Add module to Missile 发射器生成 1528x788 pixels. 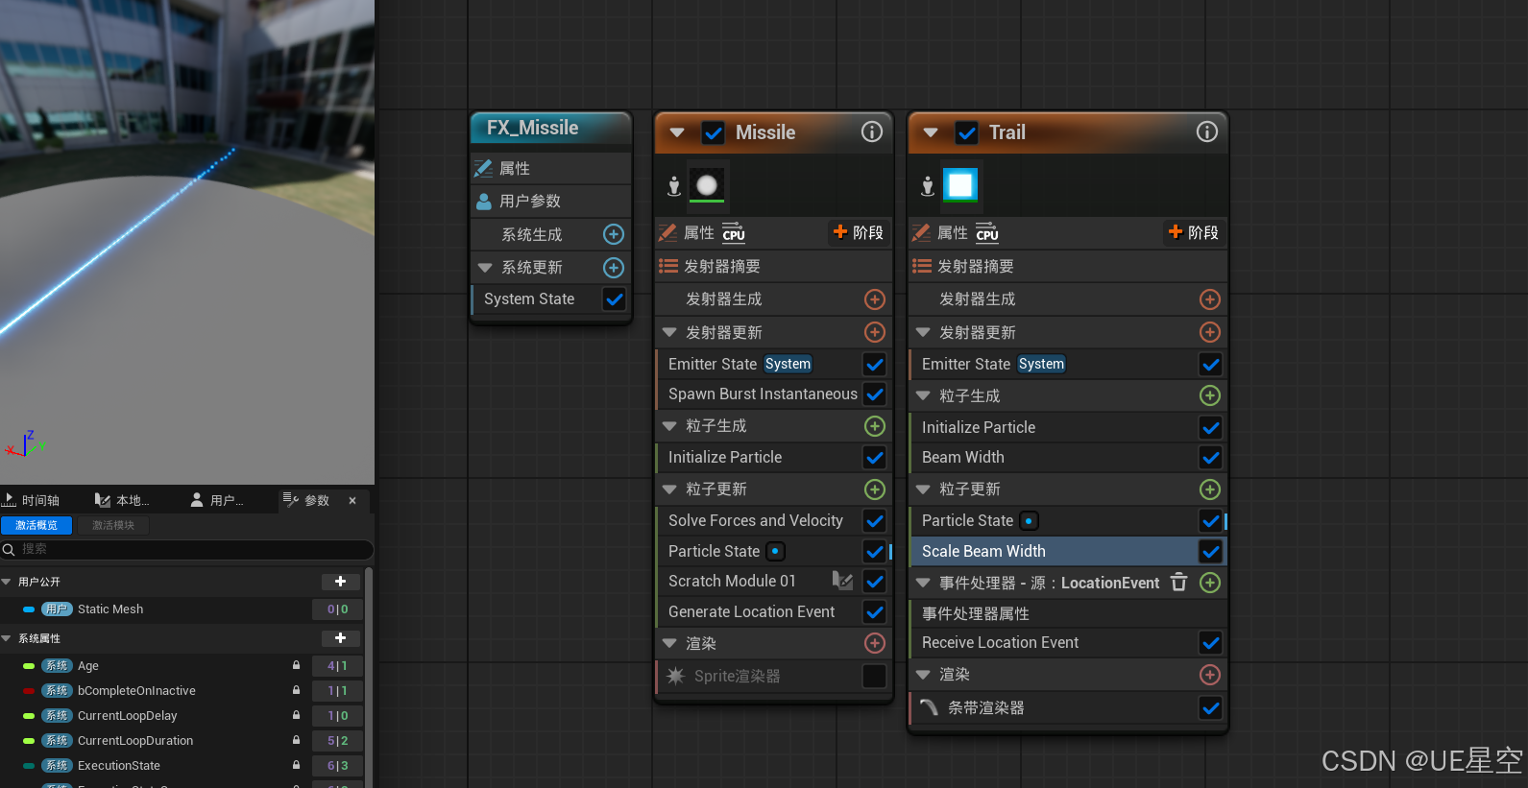point(874,299)
